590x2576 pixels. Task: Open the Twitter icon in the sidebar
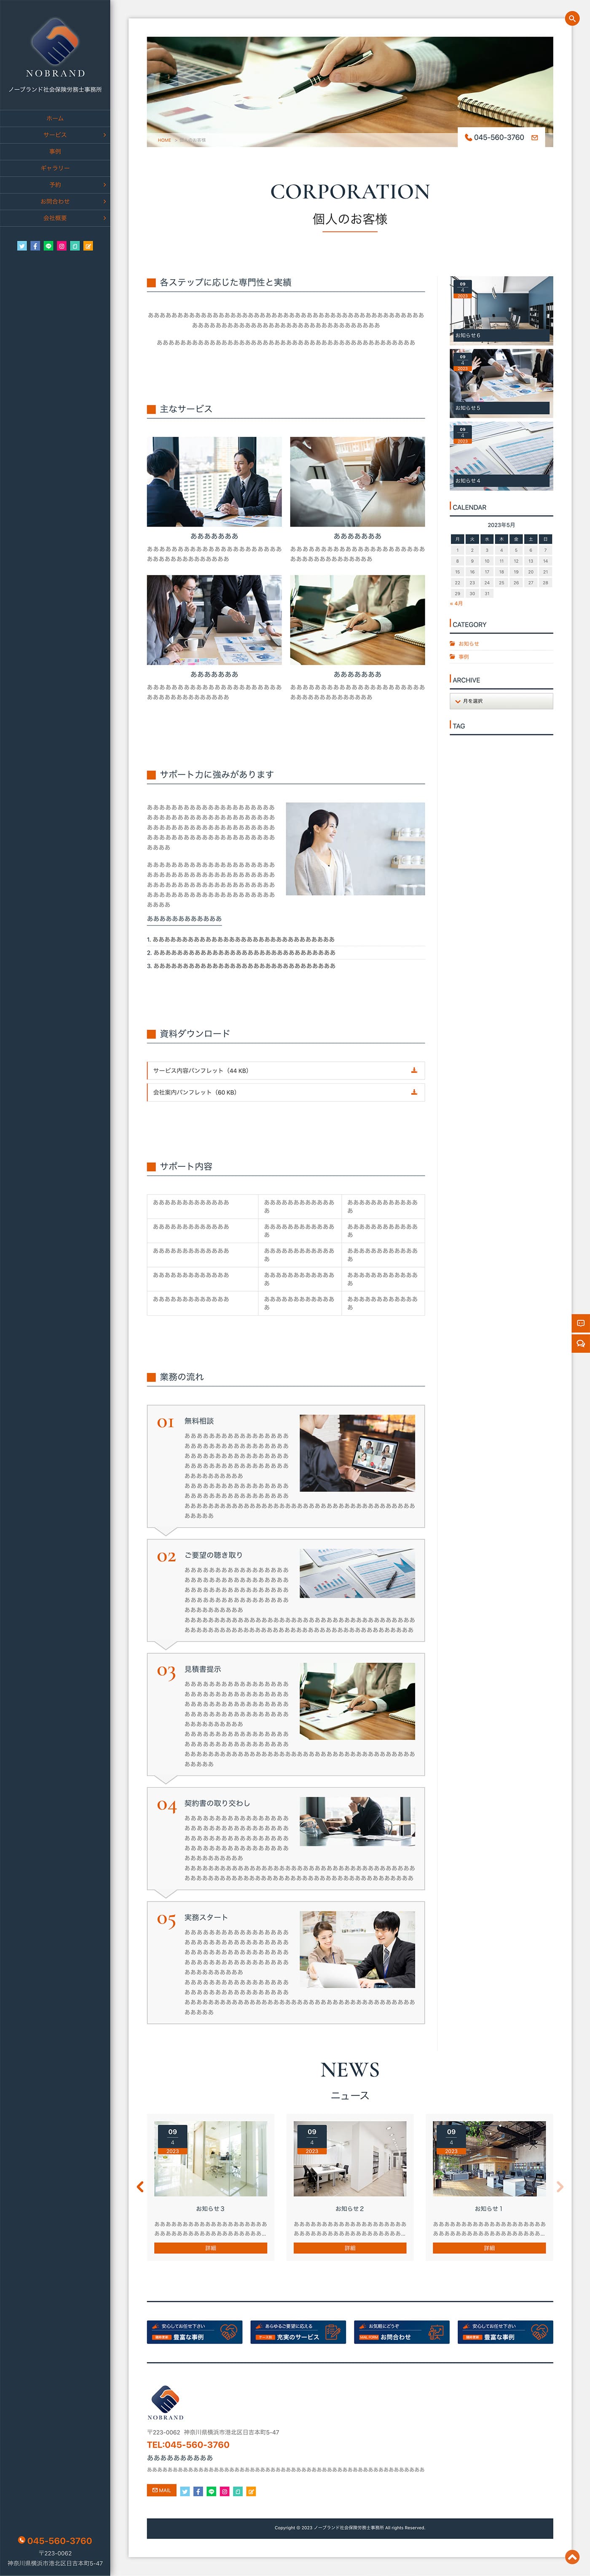coord(22,245)
